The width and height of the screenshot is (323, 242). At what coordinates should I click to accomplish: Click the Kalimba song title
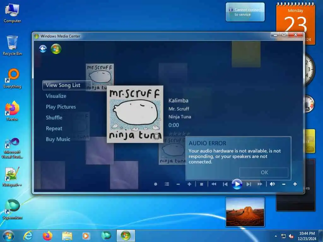(179, 101)
